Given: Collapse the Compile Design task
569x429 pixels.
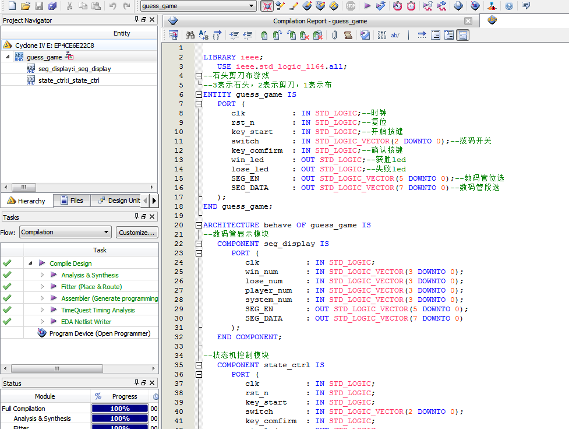Looking at the screenshot, I should coord(30,263).
